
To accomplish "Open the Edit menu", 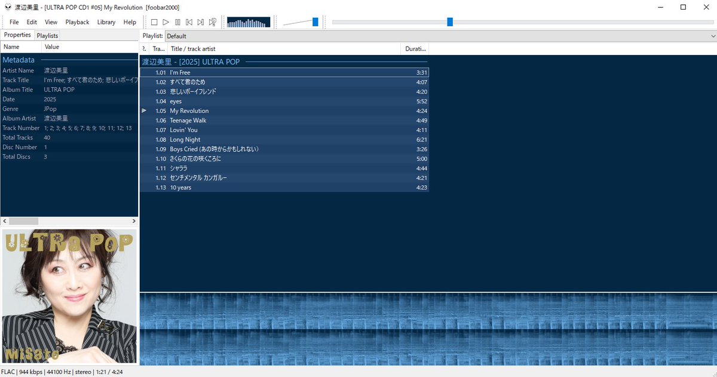I will [x=32, y=22].
